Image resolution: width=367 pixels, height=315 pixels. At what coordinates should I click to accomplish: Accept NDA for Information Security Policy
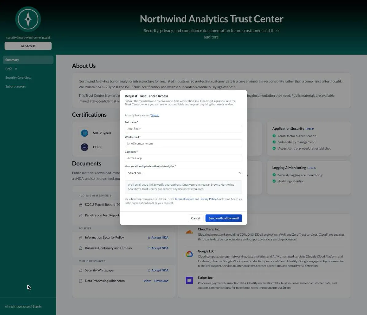tap(158, 237)
